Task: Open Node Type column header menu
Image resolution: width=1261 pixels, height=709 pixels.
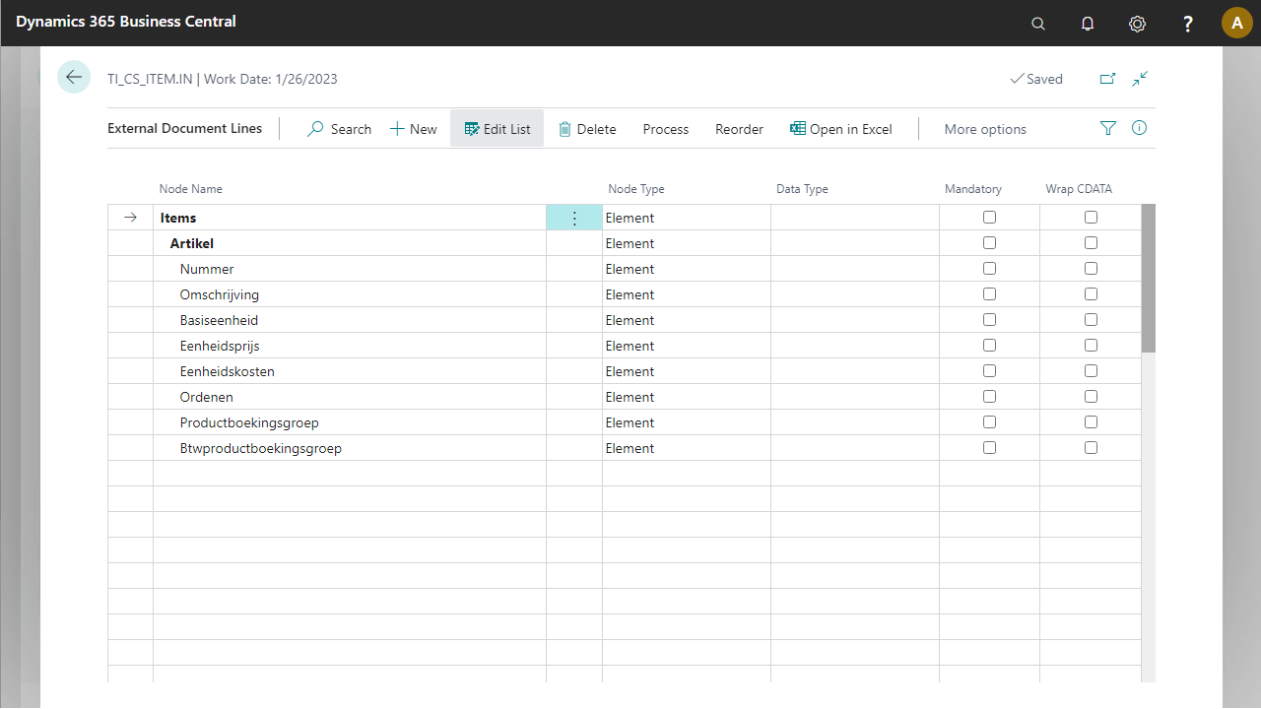Action: [x=636, y=189]
